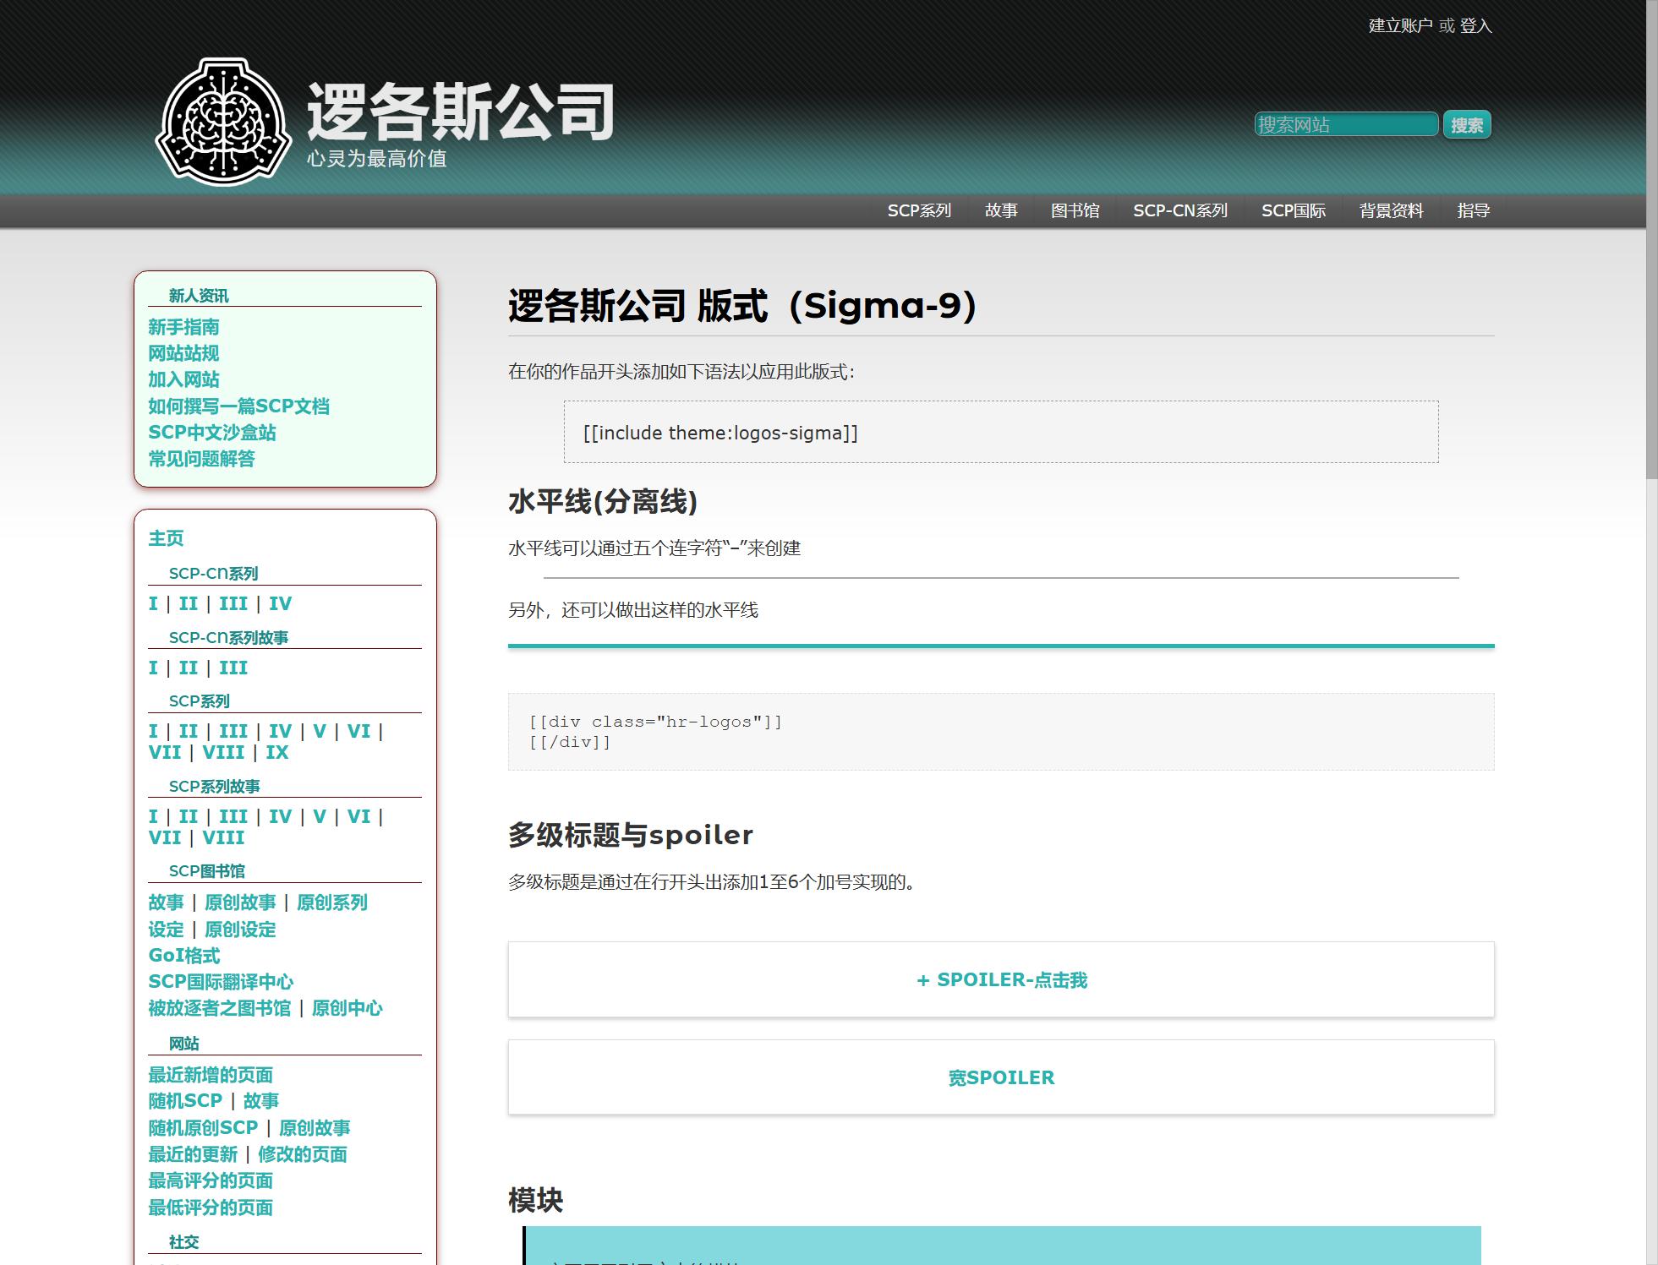Image resolution: width=1658 pixels, height=1265 pixels.
Task: Click the 搜索 search button
Action: tap(1466, 125)
